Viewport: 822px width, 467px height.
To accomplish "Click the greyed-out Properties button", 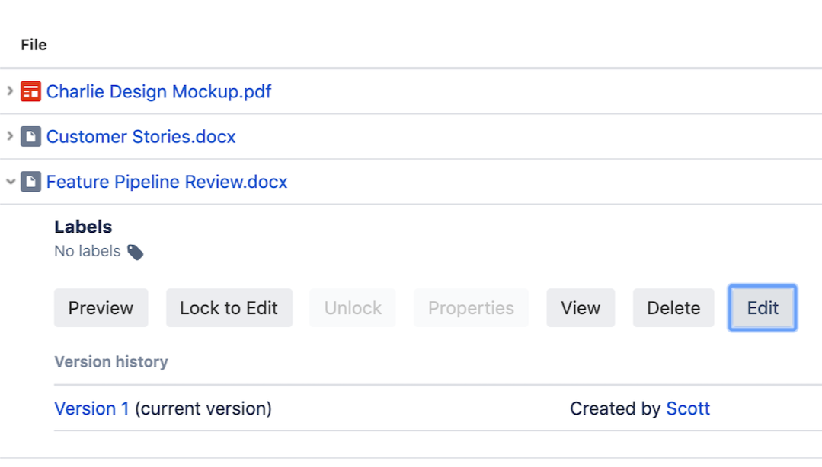I will 471,308.
